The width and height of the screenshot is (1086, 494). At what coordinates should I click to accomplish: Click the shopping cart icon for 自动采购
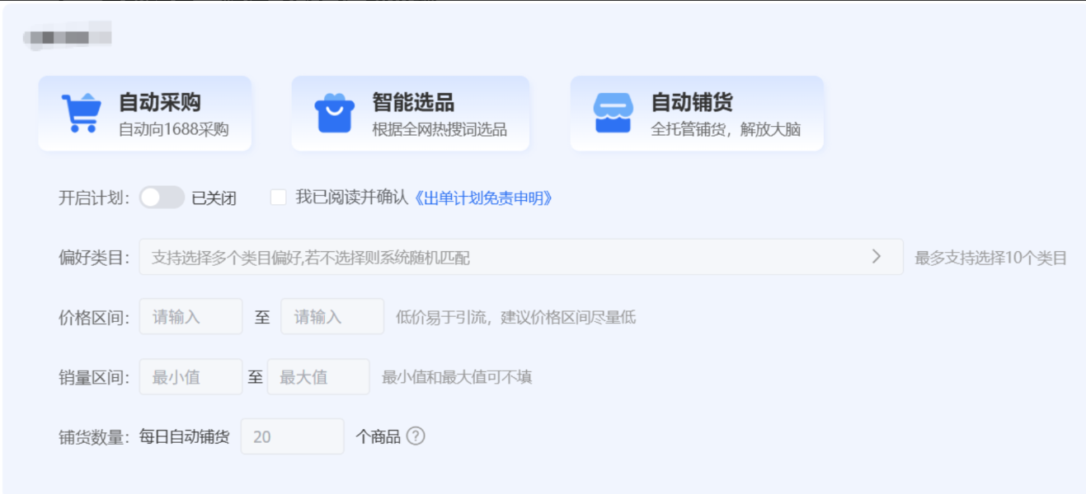81,113
